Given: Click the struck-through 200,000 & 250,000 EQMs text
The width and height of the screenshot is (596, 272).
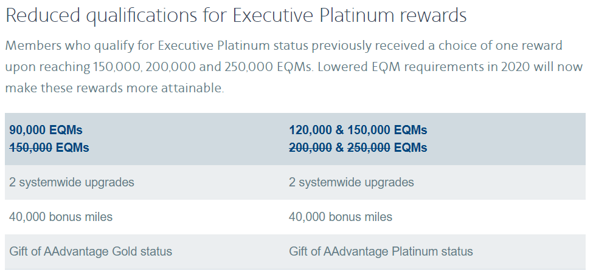Looking at the screenshot, I should (358, 147).
